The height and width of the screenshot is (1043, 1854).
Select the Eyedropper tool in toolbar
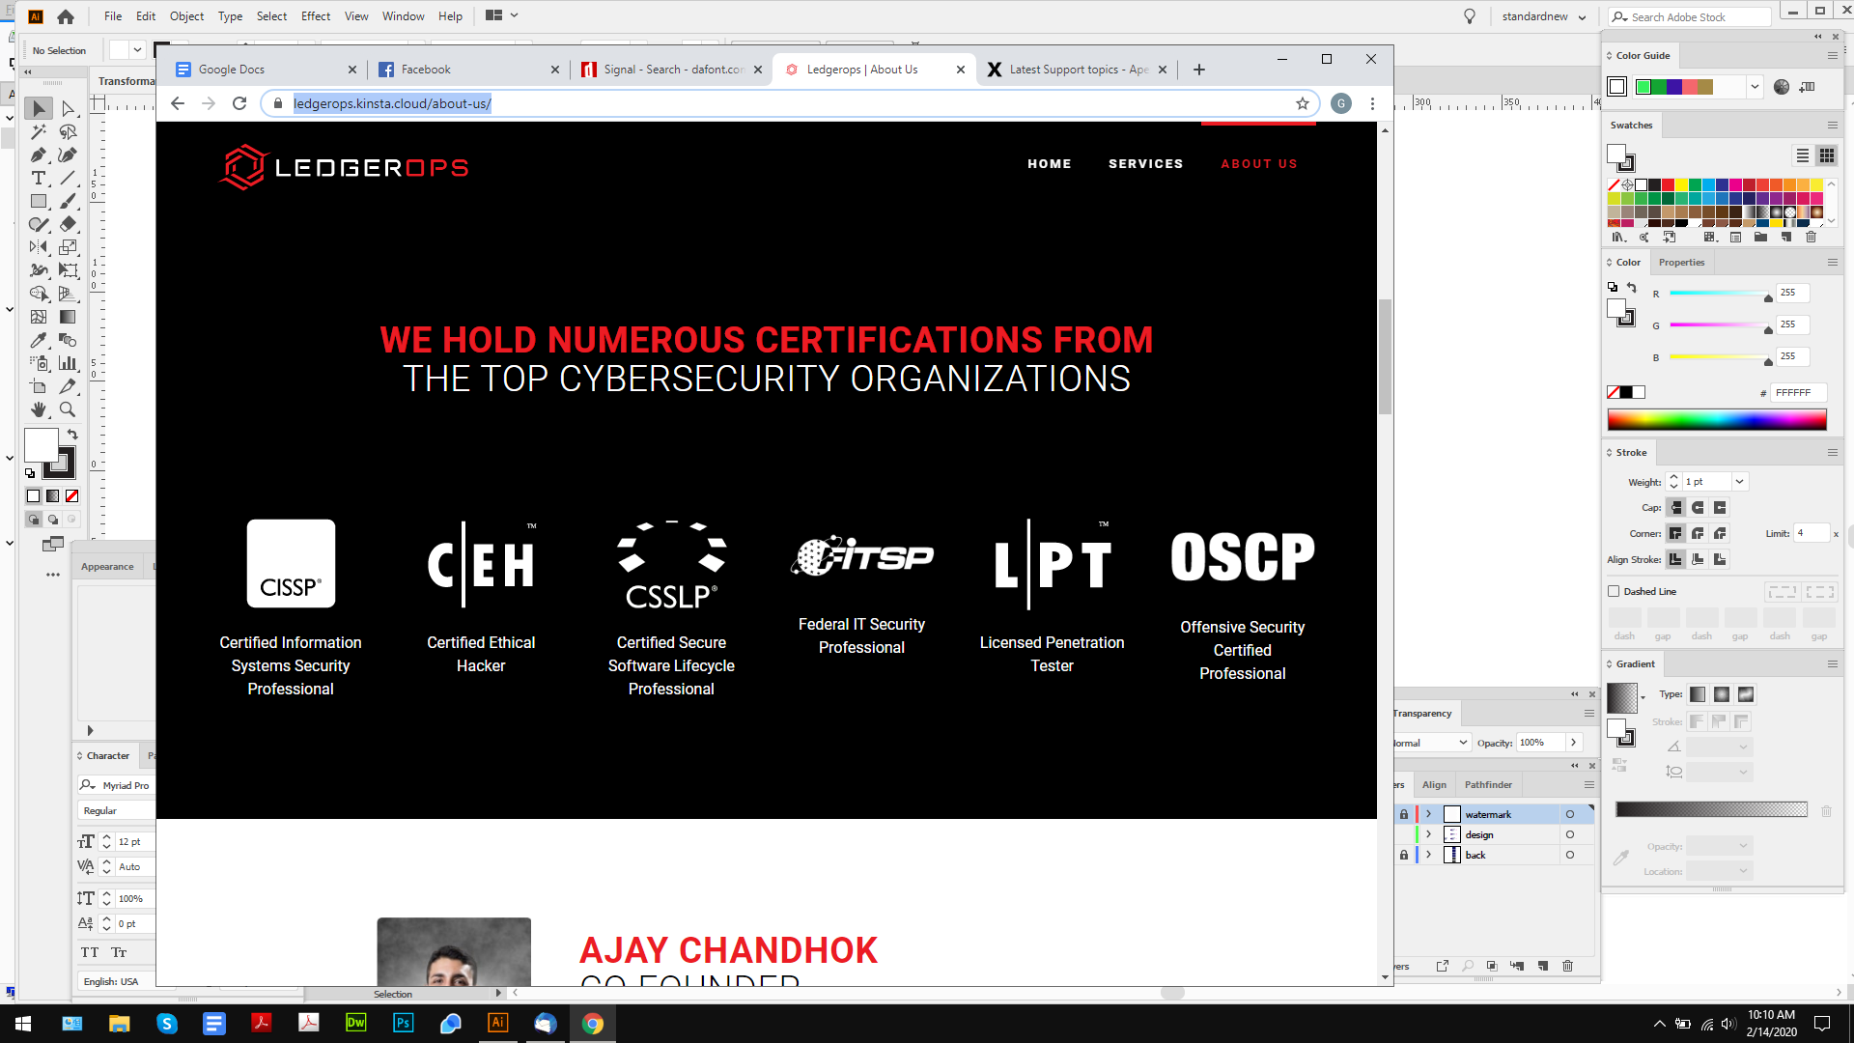(x=39, y=341)
